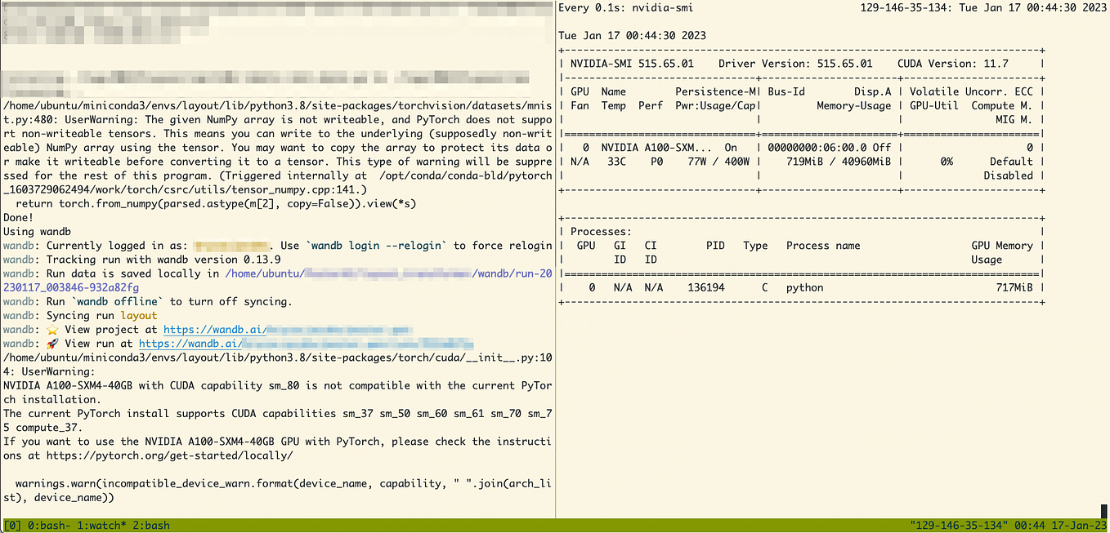Click the 'Done!' output line
Image resolution: width=1110 pixels, height=533 pixels.
pos(19,218)
